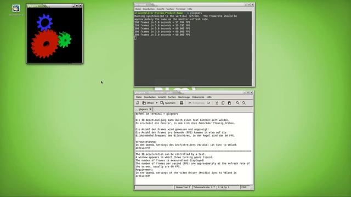Expand the Öffnen recent-files dropdown arrow
This screenshot has width=351, height=197.
pos(157,103)
